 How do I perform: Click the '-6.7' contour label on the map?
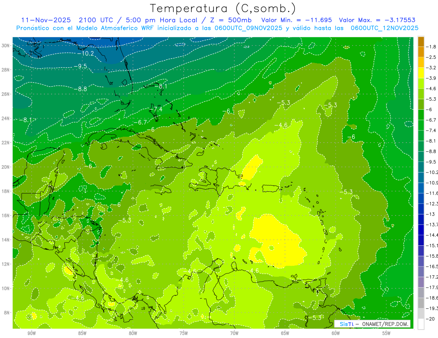tap(140, 122)
